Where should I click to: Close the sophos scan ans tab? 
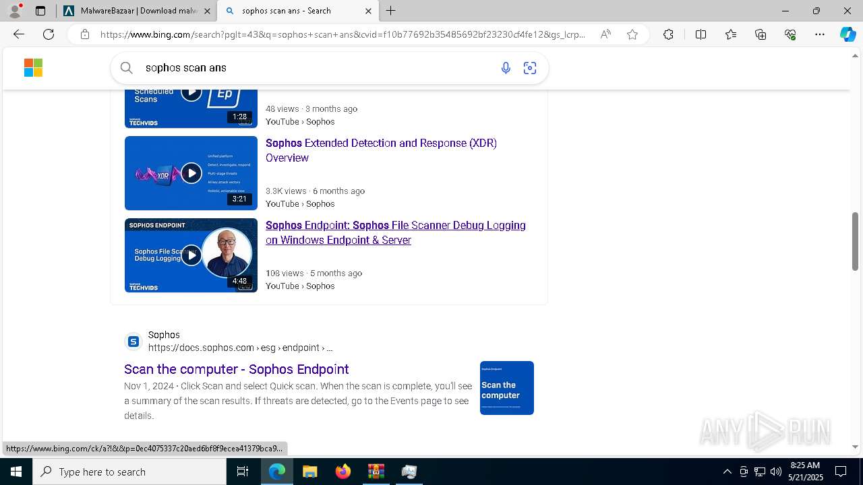[368, 11]
